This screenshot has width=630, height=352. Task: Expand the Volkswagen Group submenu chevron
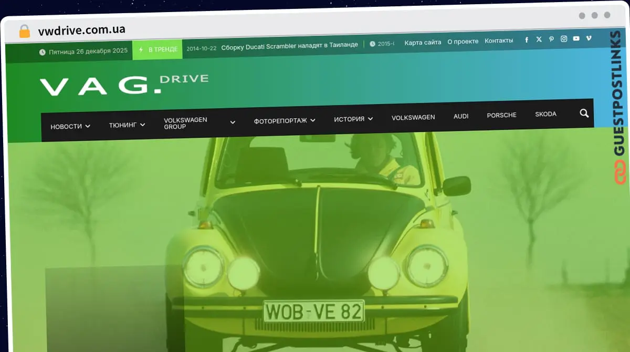233,122
